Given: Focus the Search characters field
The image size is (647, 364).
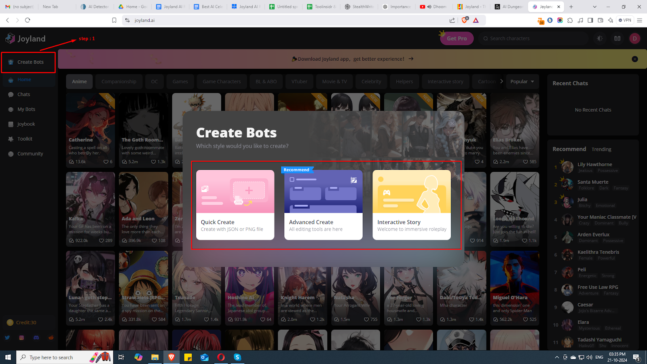Looking at the screenshot, I should tap(534, 38).
